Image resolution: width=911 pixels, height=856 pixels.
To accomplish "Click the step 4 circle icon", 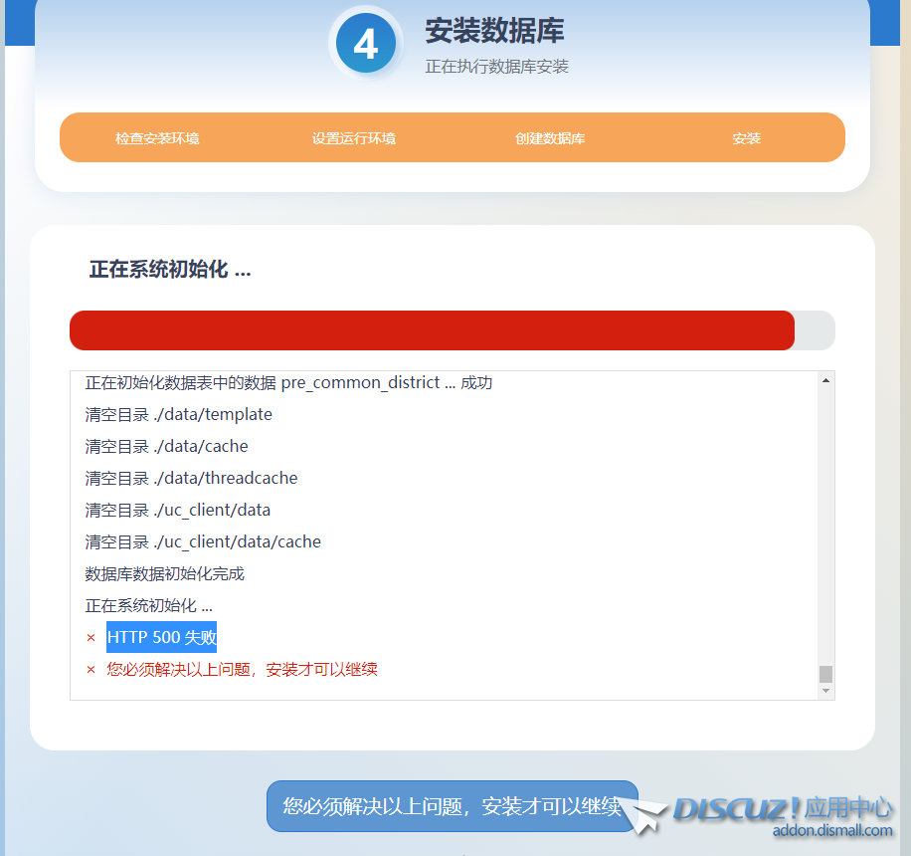I will (365, 45).
